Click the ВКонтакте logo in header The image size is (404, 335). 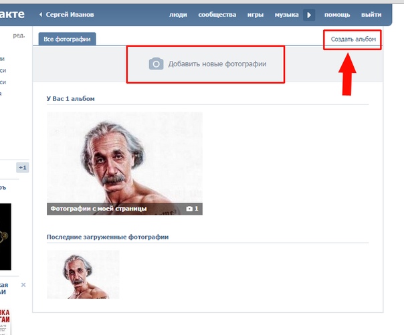point(12,14)
